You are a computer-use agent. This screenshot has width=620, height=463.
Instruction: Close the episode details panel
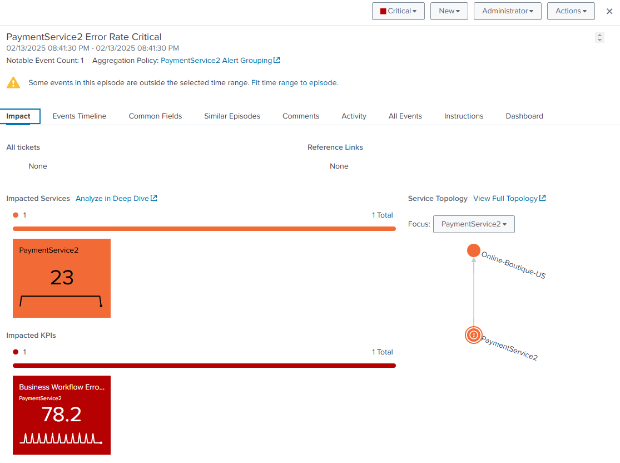(609, 11)
